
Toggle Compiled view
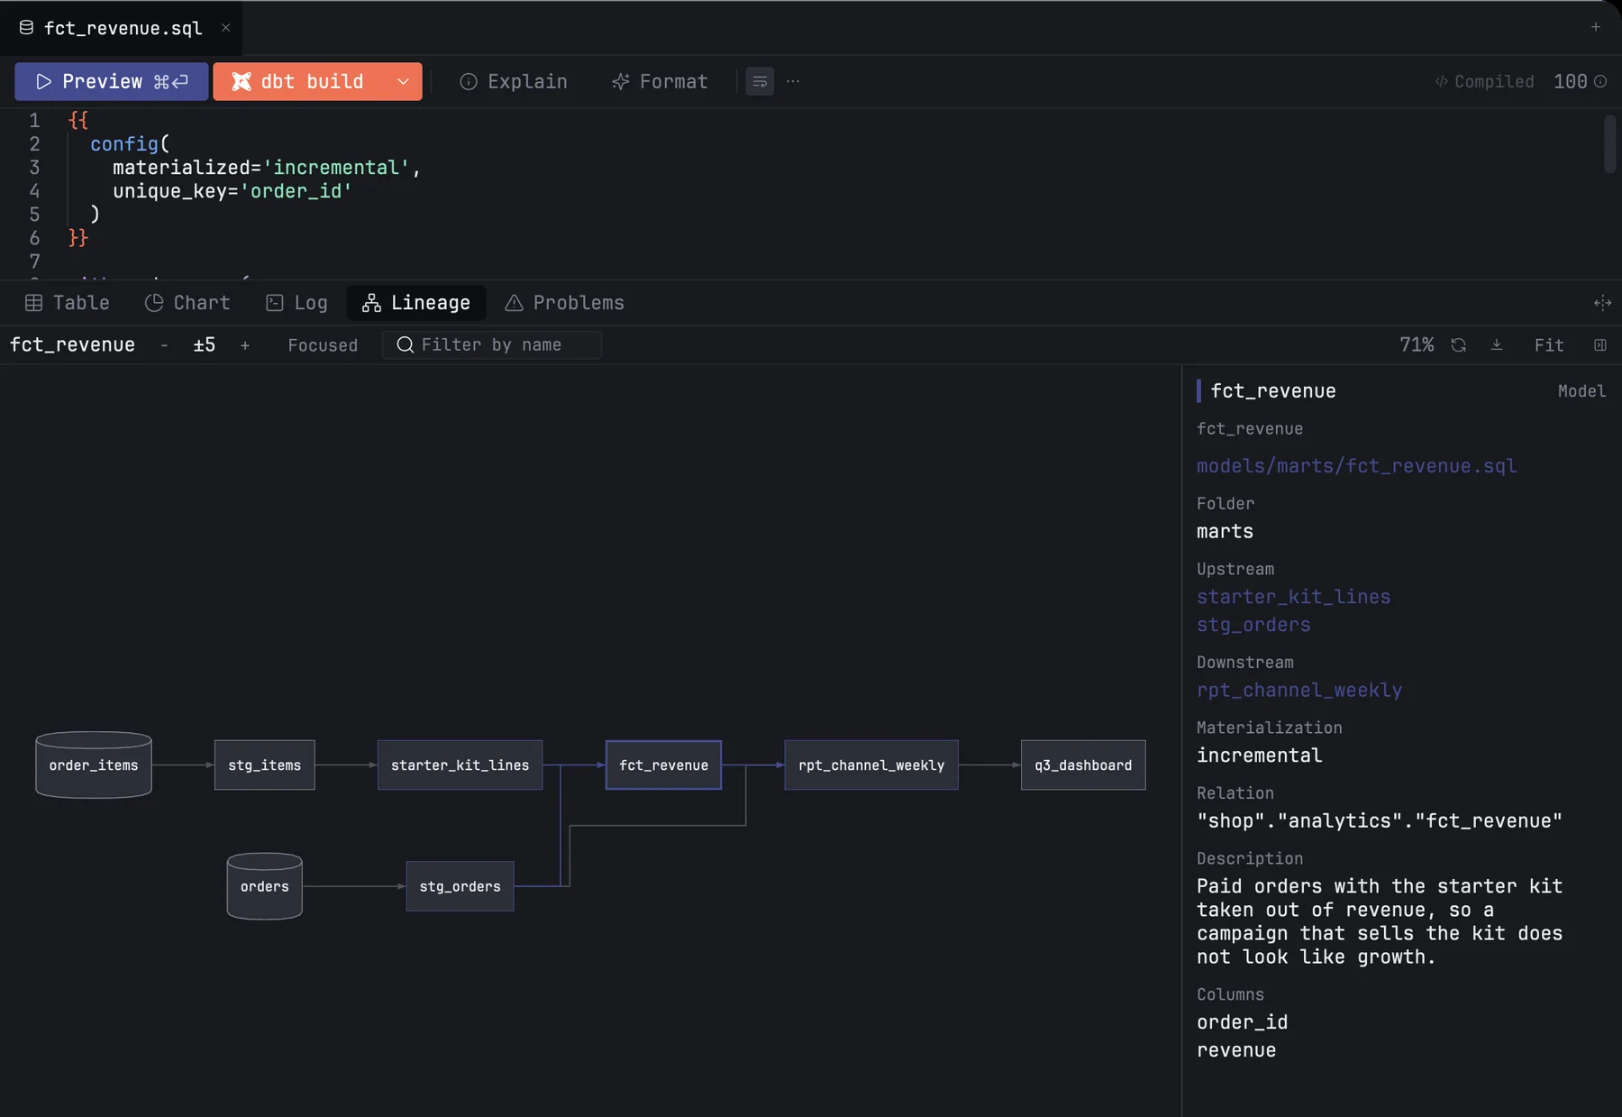pyautogui.click(x=1484, y=81)
